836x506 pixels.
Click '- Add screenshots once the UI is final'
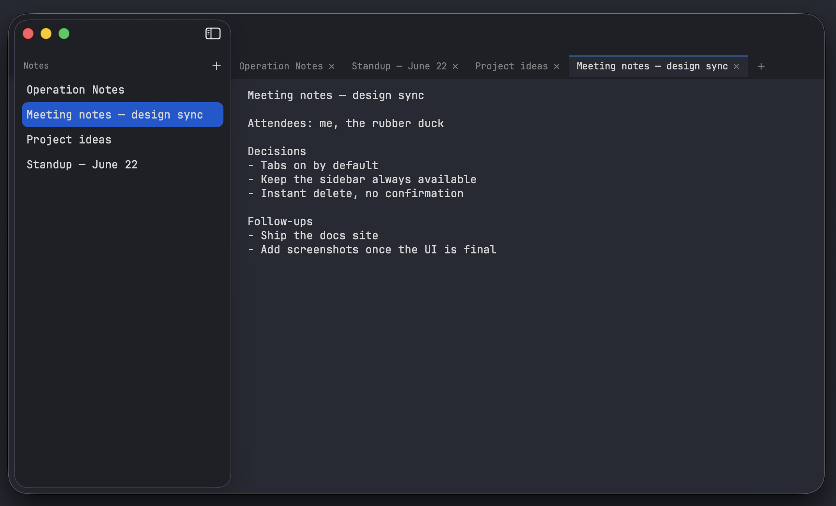tap(372, 250)
